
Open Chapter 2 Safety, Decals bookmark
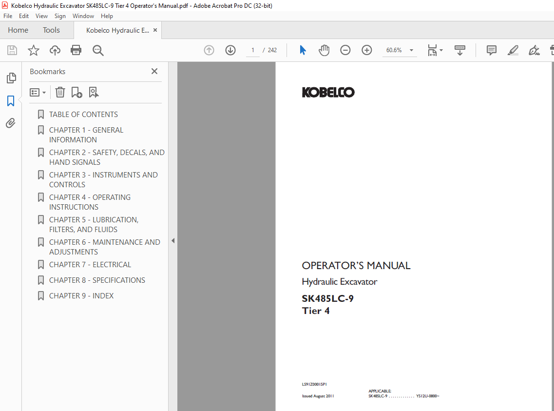click(x=107, y=157)
